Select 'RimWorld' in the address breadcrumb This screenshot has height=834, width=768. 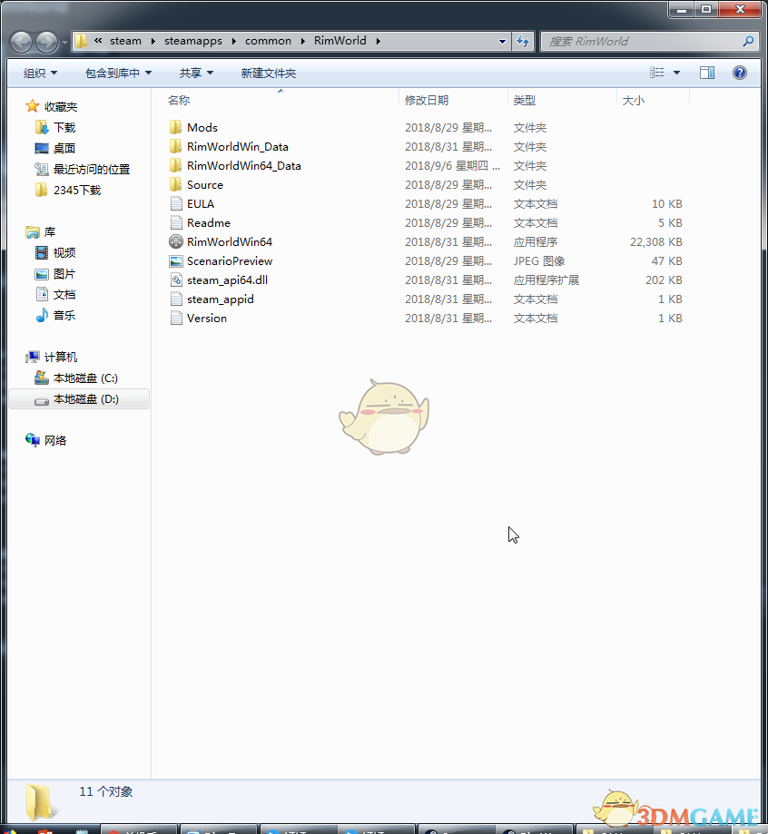340,41
